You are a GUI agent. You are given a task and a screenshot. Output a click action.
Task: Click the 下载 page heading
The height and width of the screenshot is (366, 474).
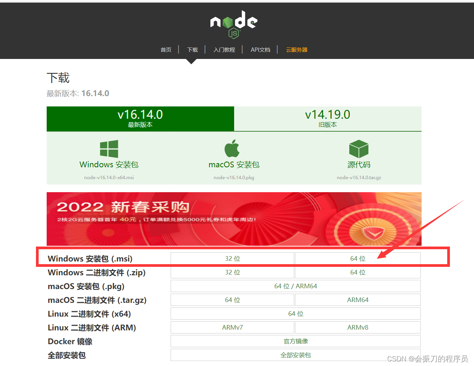tap(58, 78)
